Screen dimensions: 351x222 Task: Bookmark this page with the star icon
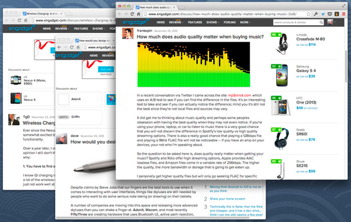pos(308,14)
